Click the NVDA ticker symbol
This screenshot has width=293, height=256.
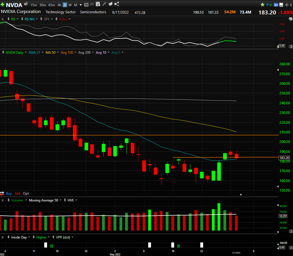pos(14,5)
